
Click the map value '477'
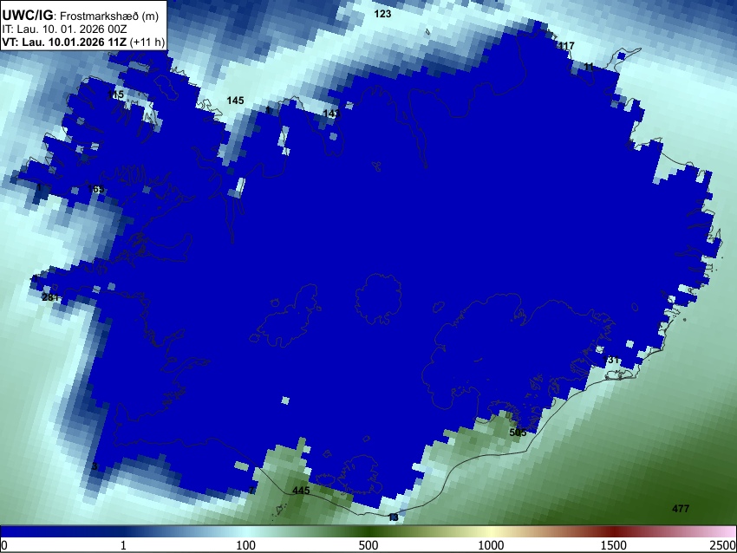coord(681,509)
